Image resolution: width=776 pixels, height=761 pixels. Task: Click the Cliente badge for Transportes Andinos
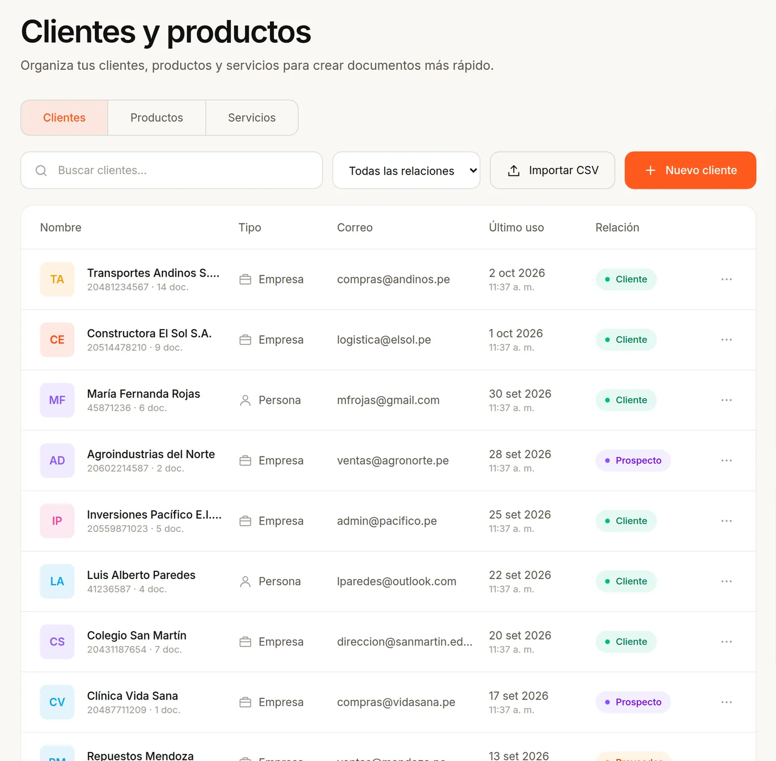[x=626, y=279]
